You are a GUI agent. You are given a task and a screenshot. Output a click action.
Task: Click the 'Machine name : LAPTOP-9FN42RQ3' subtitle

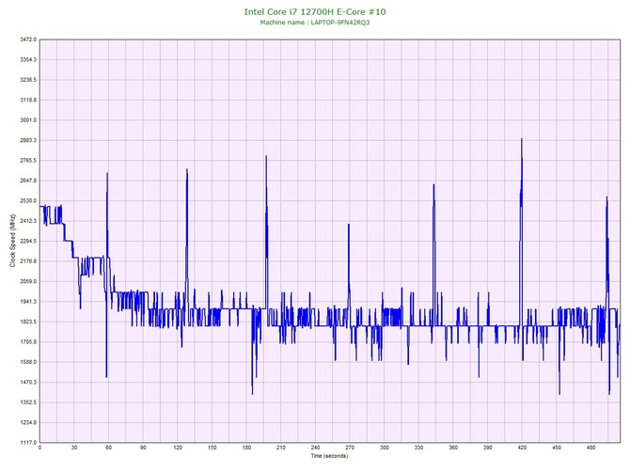point(315,23)
